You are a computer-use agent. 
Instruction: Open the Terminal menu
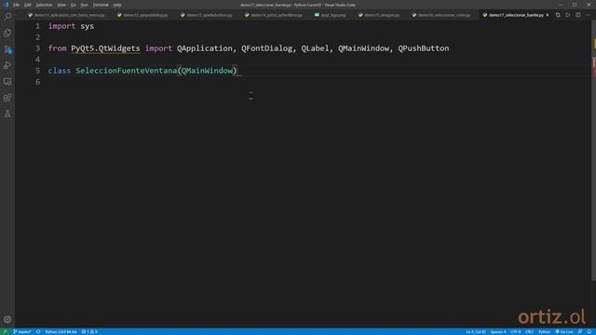101,5
